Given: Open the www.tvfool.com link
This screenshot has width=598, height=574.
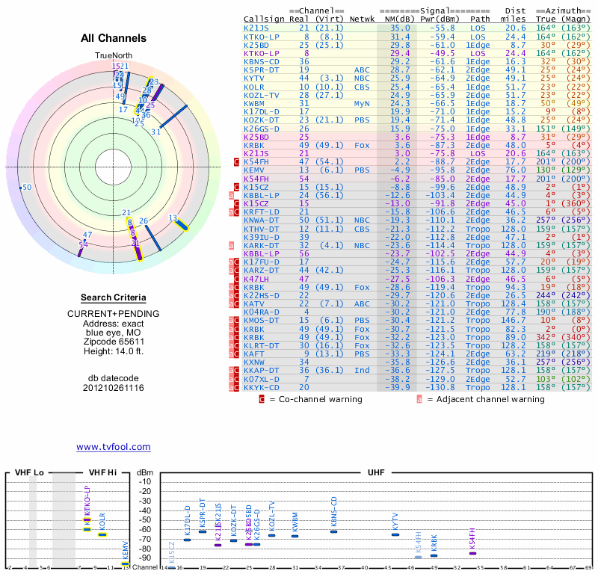Looking at the screenshot, I should pos(114,447).
